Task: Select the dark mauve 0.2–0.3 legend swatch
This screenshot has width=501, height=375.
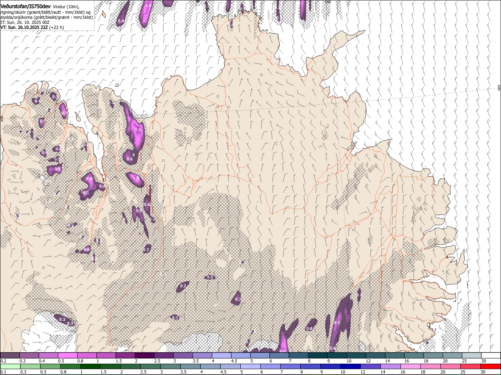Action: tap(10, 355)
